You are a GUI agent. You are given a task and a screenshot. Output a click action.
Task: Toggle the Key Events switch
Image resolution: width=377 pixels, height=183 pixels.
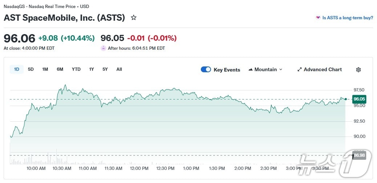206,70
